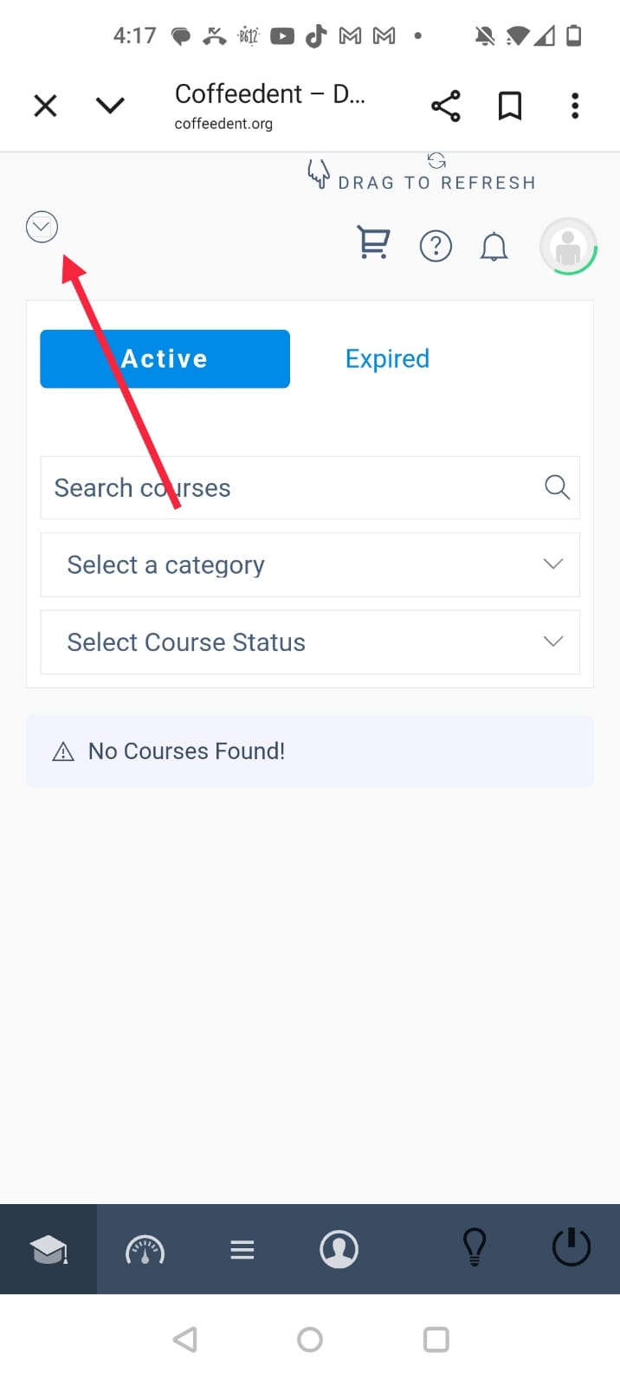Screen dimensions: 620x1385
Task: Bookmark this page in the browser
Action: (510, 106)
